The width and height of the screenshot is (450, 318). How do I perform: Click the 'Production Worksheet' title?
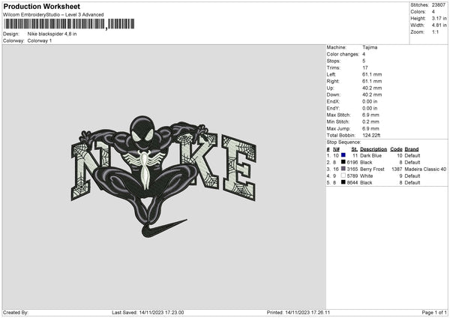tap(41, 6)
